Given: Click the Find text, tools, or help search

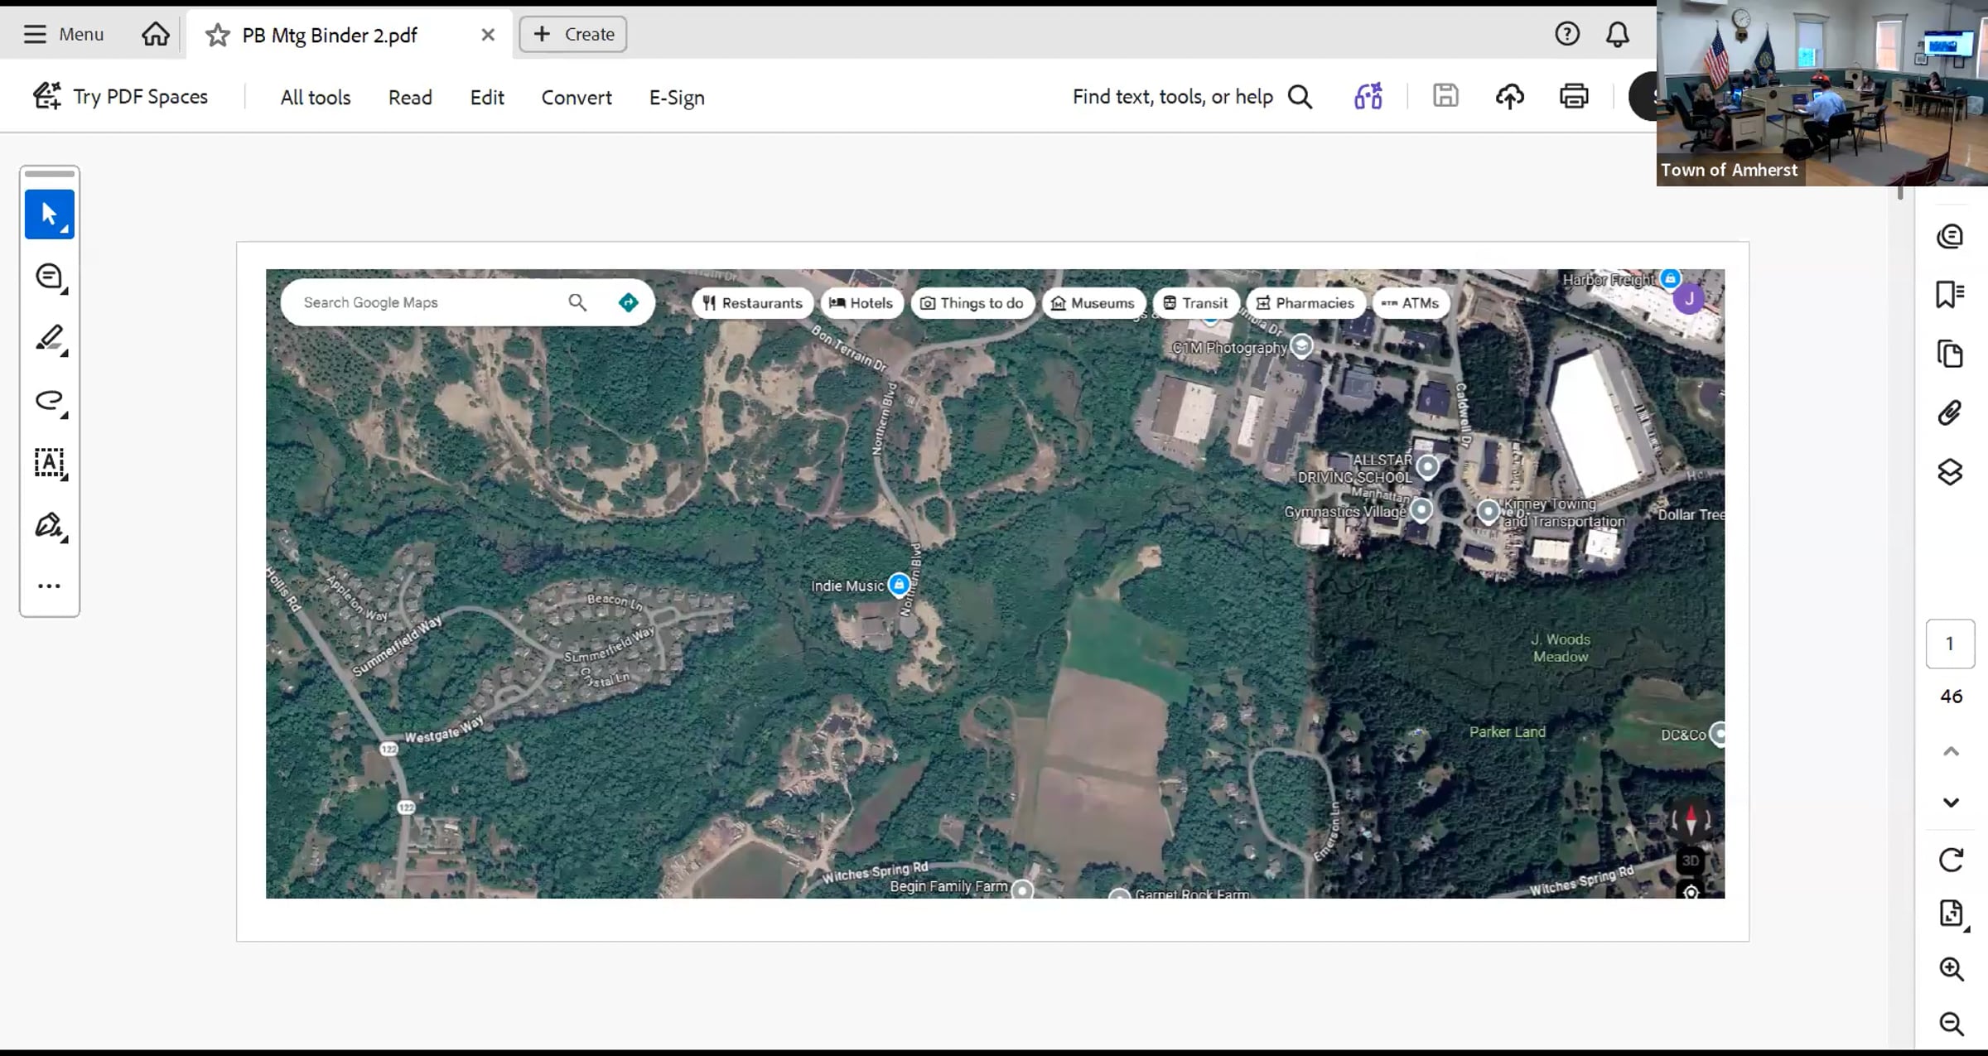Looking at the screenshot, I should (1193, 97).
